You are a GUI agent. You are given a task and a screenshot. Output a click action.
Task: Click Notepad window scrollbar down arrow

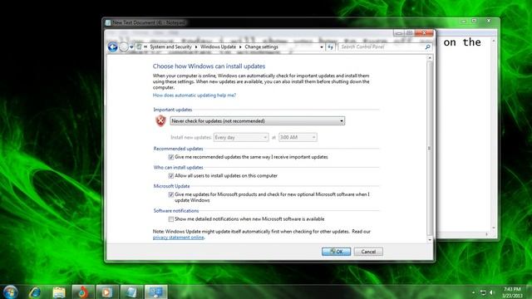(494, 228)
